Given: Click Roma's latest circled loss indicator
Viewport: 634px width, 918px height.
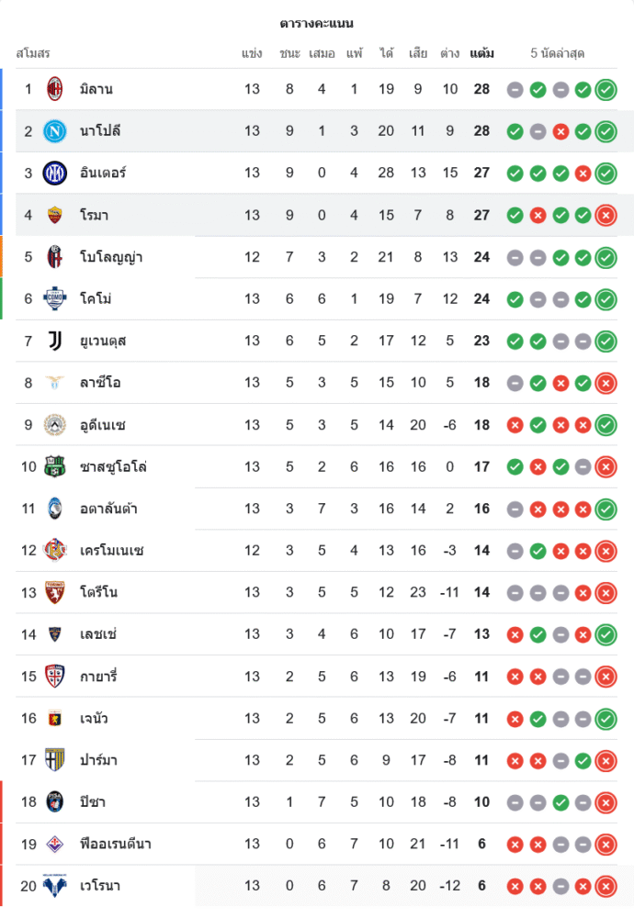Looking at the screenshot, I should [x=606, y=215].
